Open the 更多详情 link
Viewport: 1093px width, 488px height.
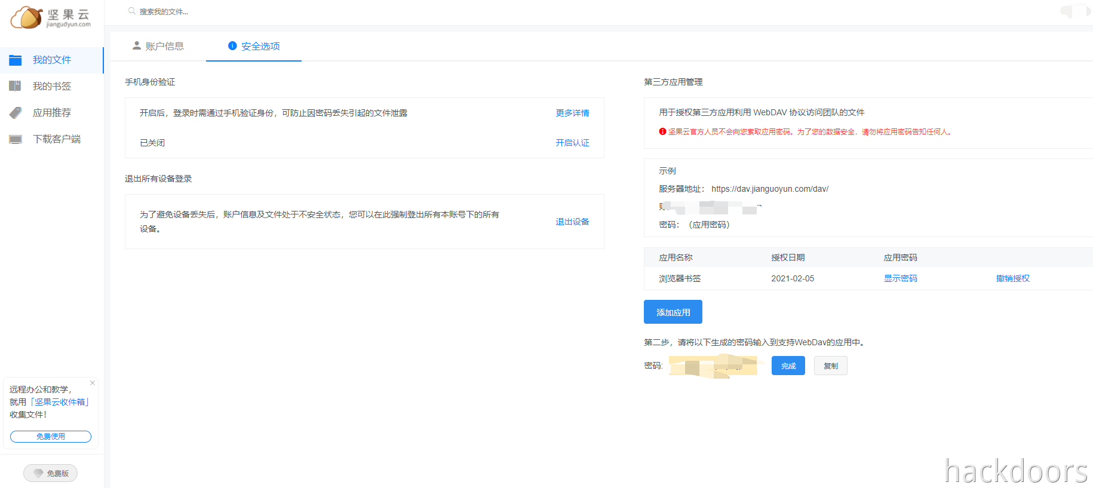572,113
